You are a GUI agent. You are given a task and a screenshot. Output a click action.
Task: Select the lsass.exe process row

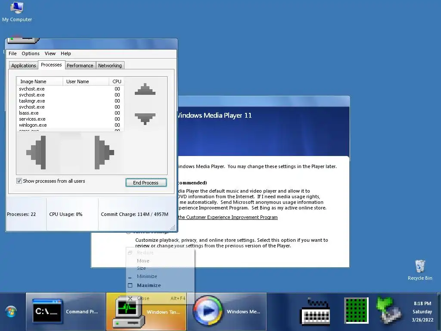pyautogui.click(x=70, y=113)
